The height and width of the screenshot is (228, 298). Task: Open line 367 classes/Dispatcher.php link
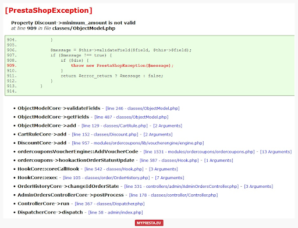point(109,204)
